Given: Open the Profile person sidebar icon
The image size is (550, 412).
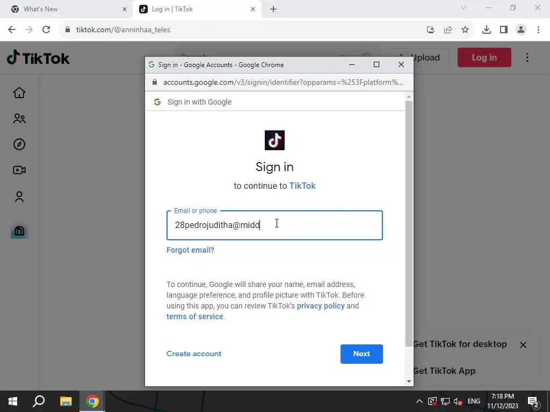Looking at the screenshot, I should [x=19, y=196].
